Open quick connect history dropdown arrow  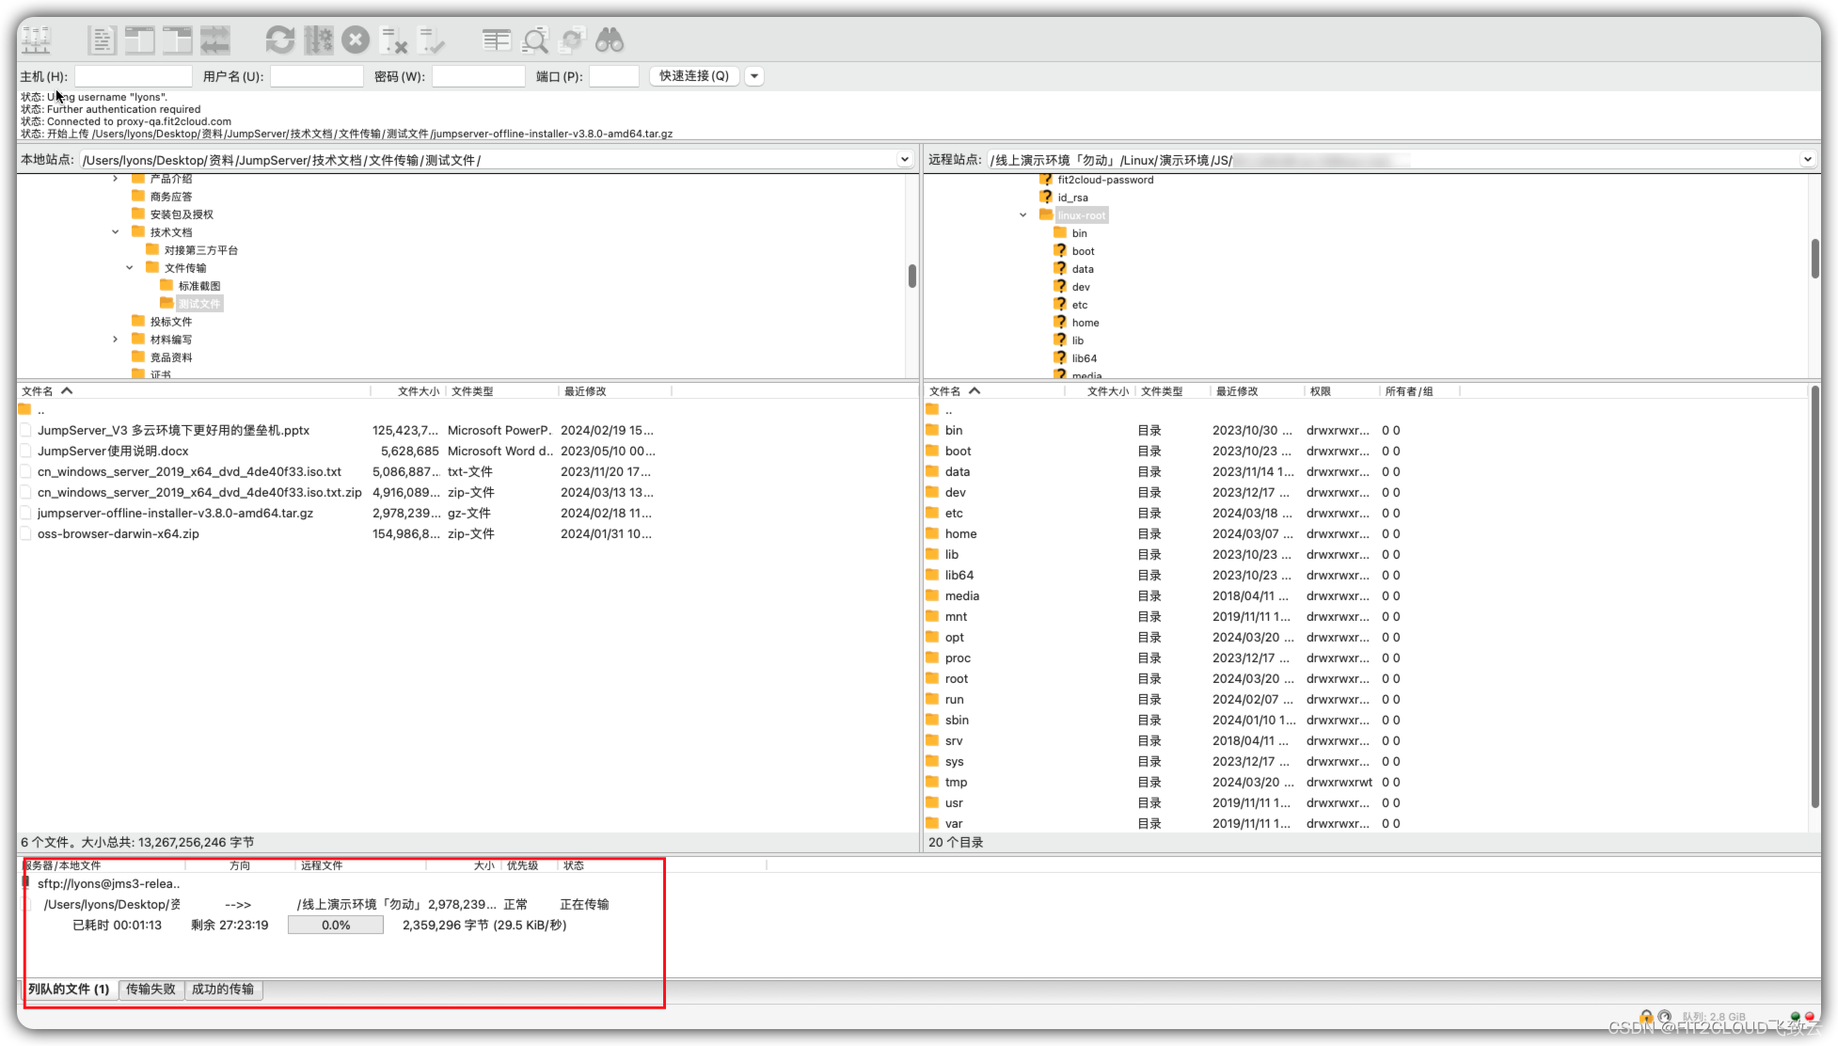click(x=754, y=76)
